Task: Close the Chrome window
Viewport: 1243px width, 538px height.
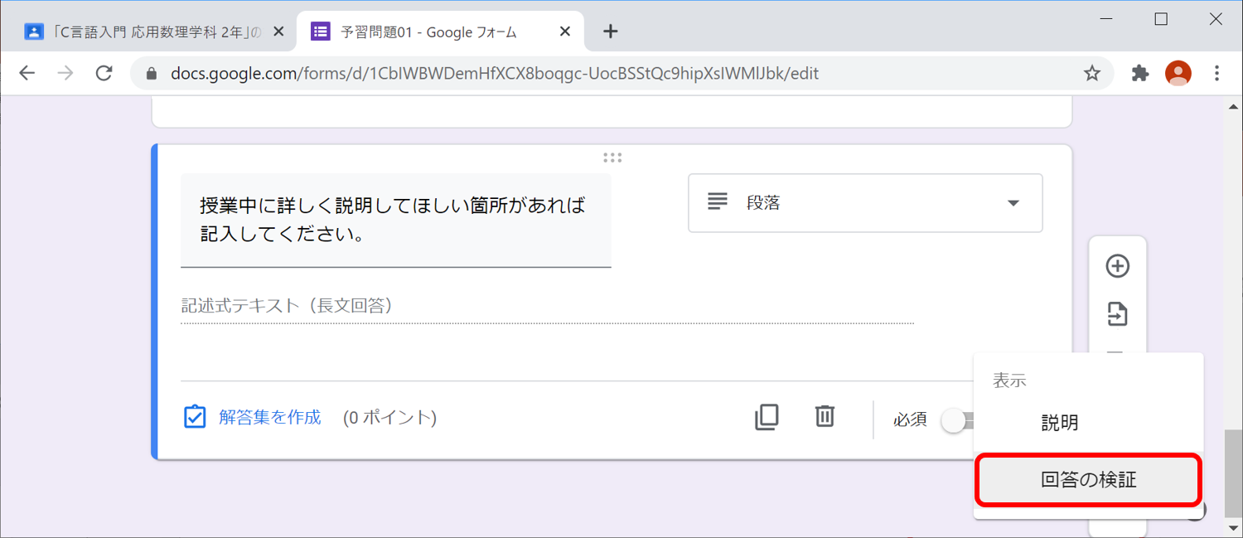Action: click(1216, 19)
